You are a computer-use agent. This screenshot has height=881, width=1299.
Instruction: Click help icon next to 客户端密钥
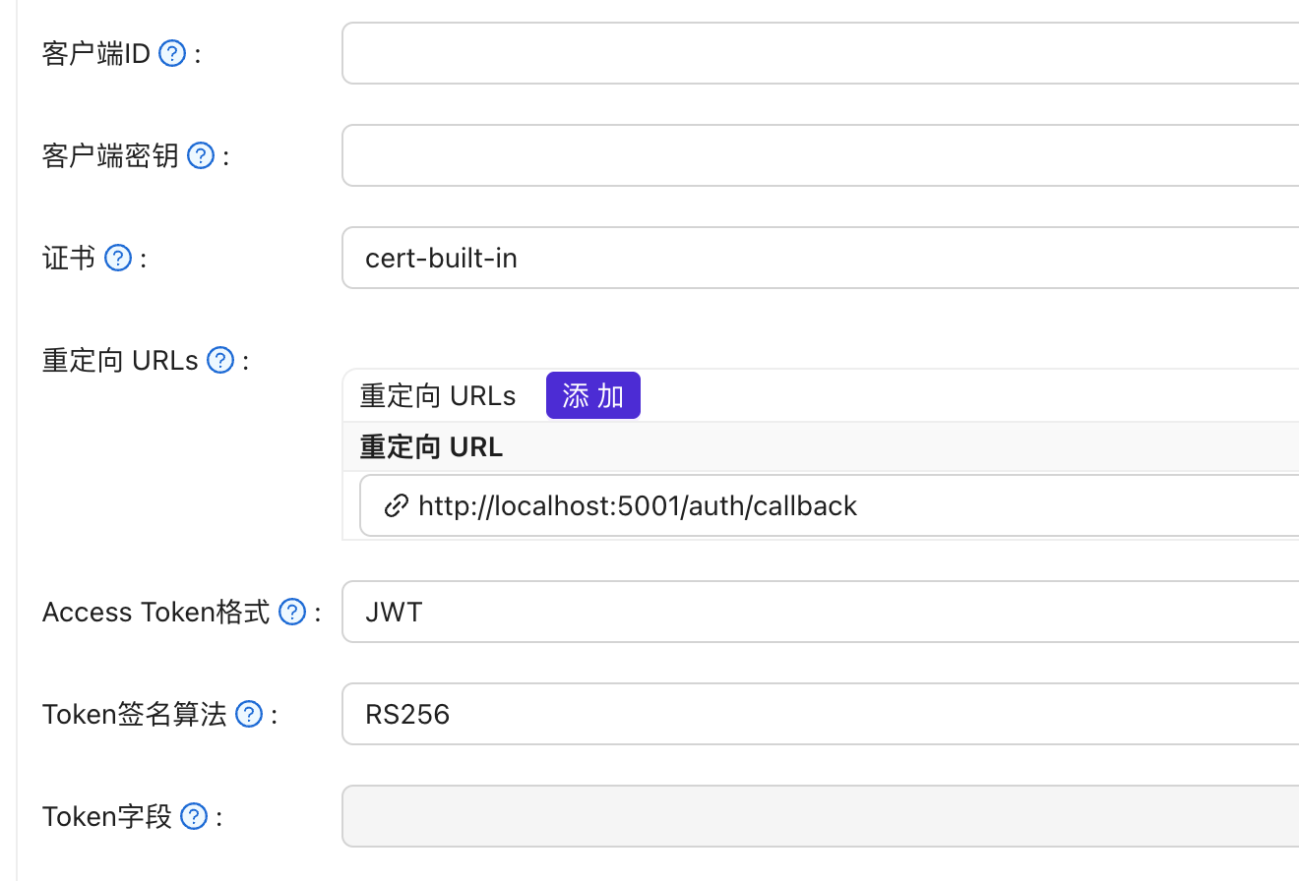(201, 155)
